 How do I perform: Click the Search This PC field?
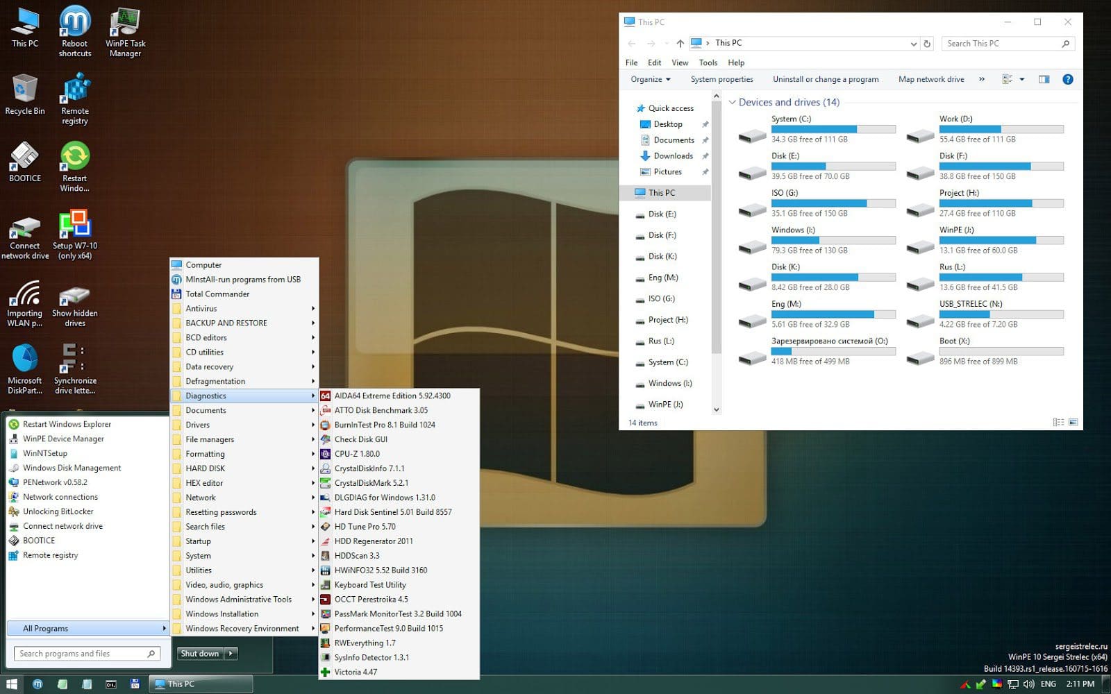(1008, 43)
